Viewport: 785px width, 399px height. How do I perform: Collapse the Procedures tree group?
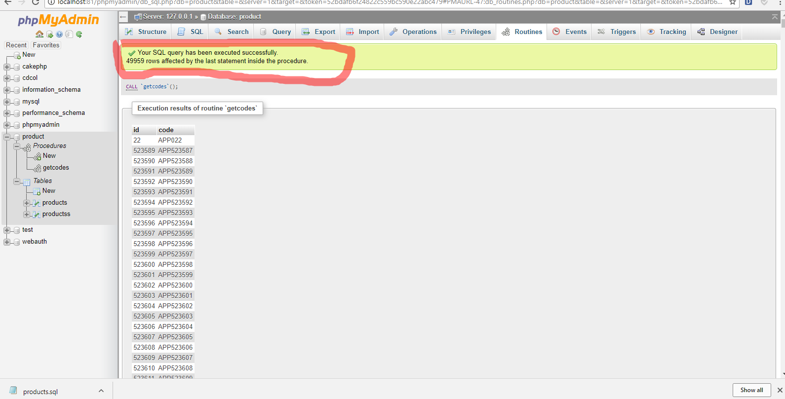click(x=17, y=146)
